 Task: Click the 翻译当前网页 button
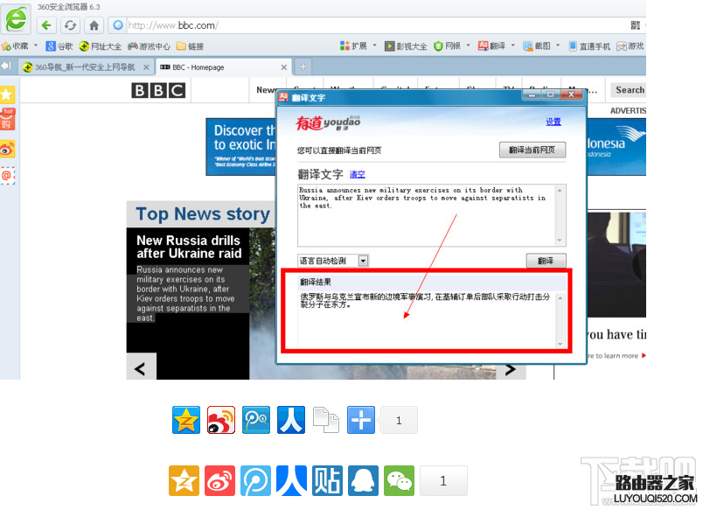pos(532,150)
